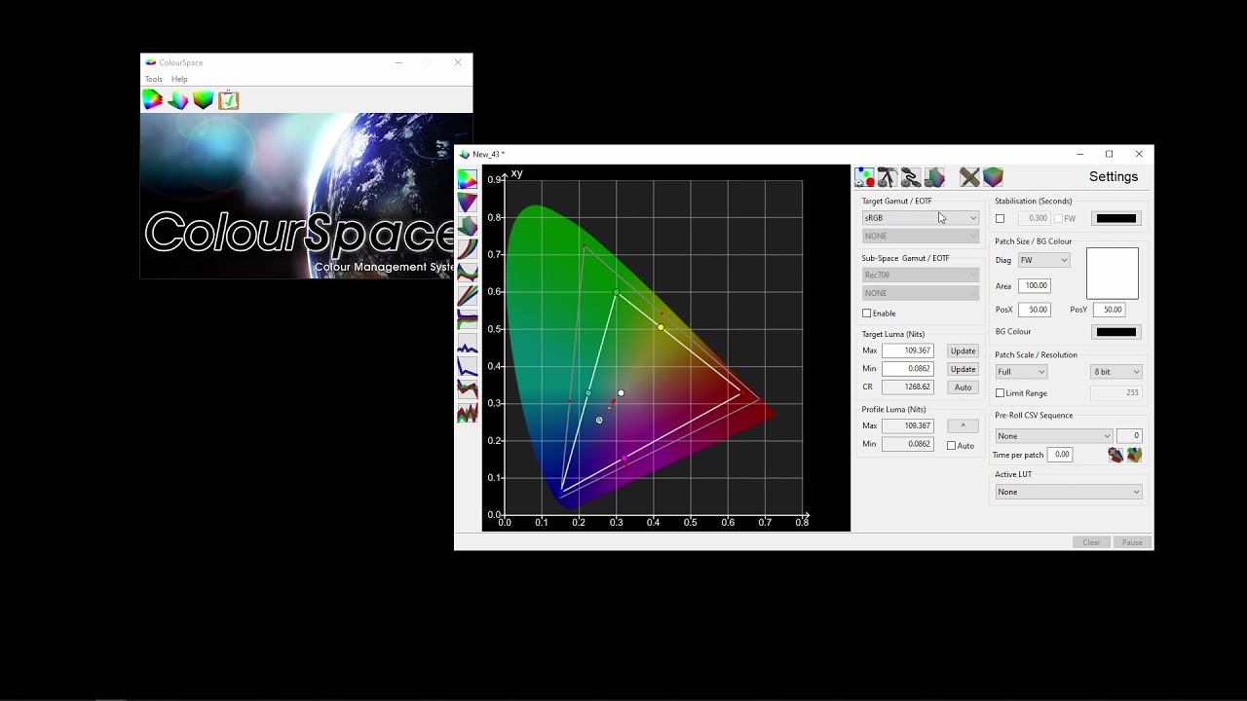Open the Full patch scale dropdown
This screenshot has height=701, width=1247.
1021,372
